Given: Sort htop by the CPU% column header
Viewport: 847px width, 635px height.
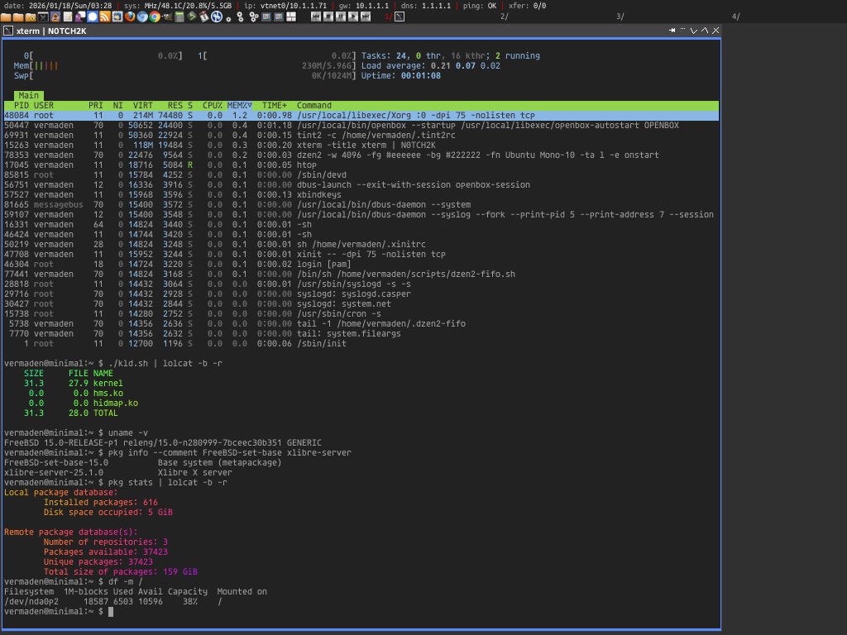Looking at the screenshot, I should [213, 105].
